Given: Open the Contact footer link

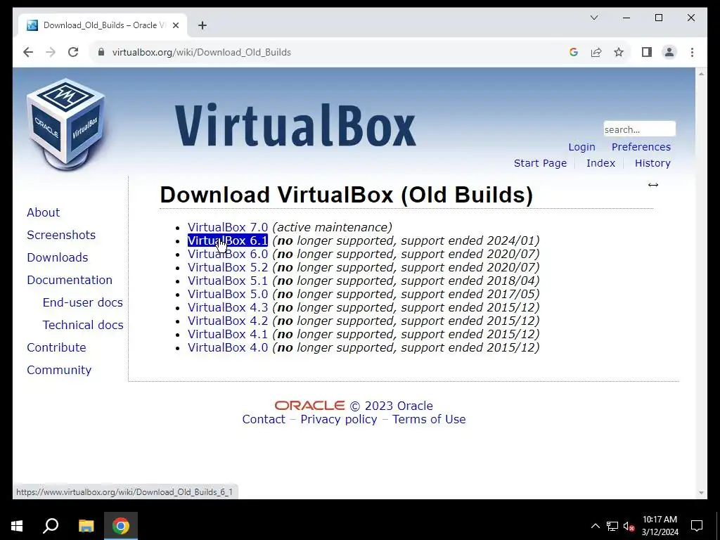Looking at the screenshot, I should pos(264,419).
